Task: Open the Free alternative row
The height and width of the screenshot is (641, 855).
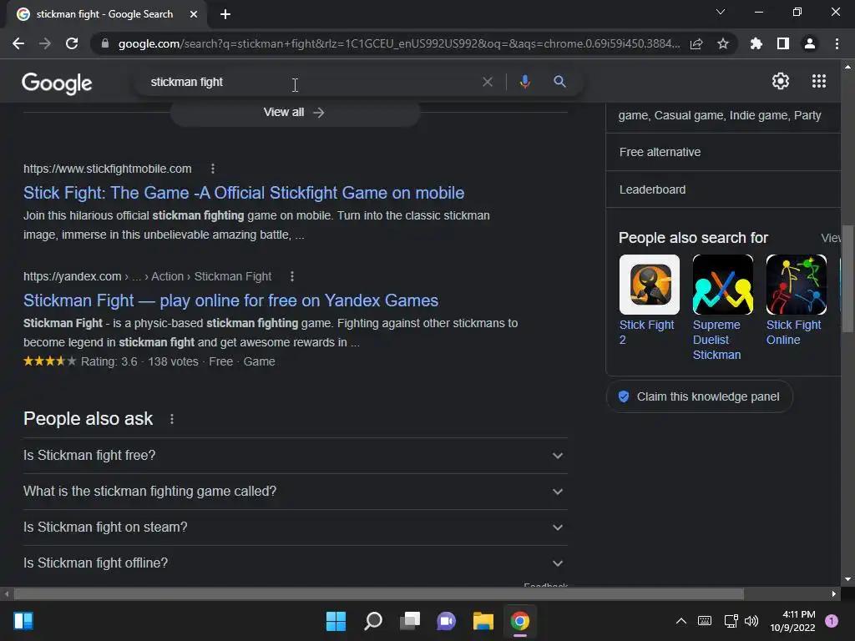Action: (723, 152)
